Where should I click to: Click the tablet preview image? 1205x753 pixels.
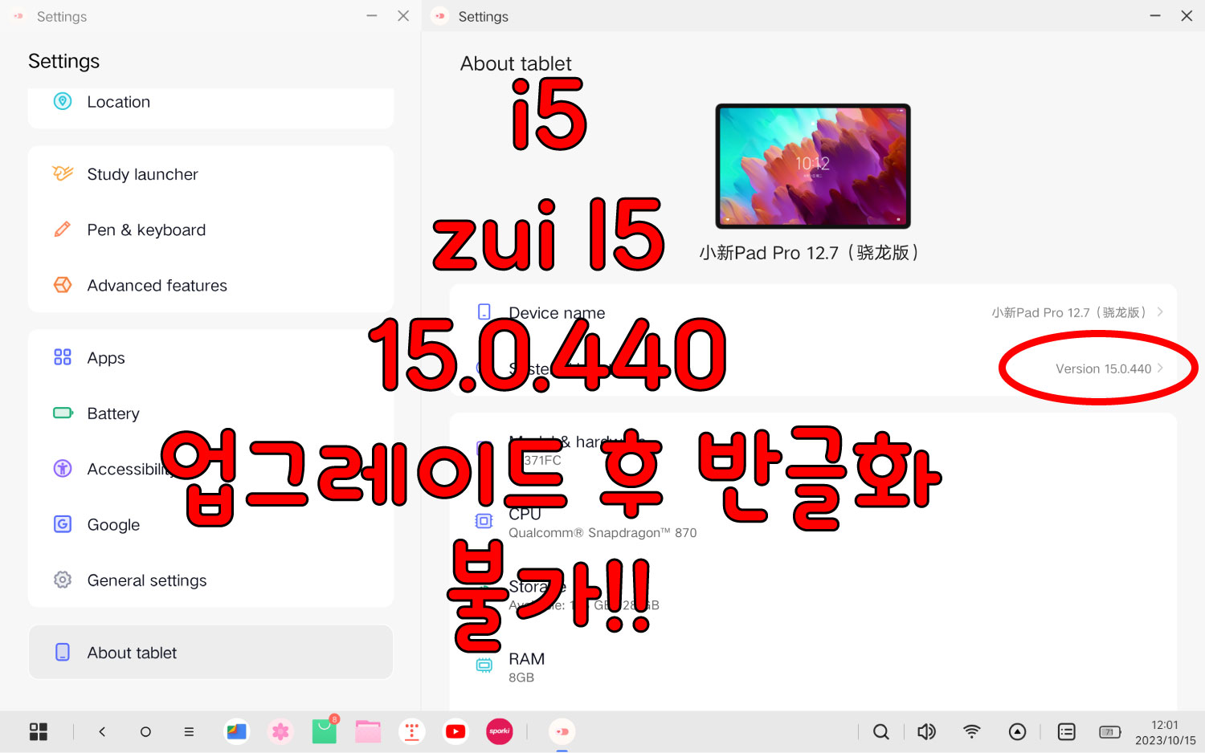[813, 166]
